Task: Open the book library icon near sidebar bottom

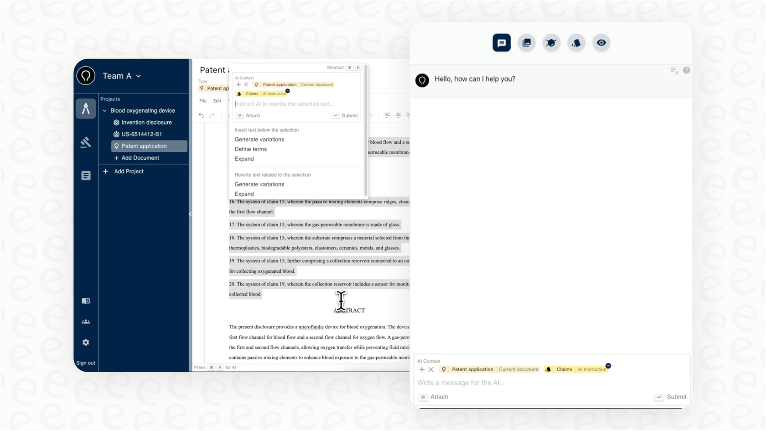Action: click(86, 301)
